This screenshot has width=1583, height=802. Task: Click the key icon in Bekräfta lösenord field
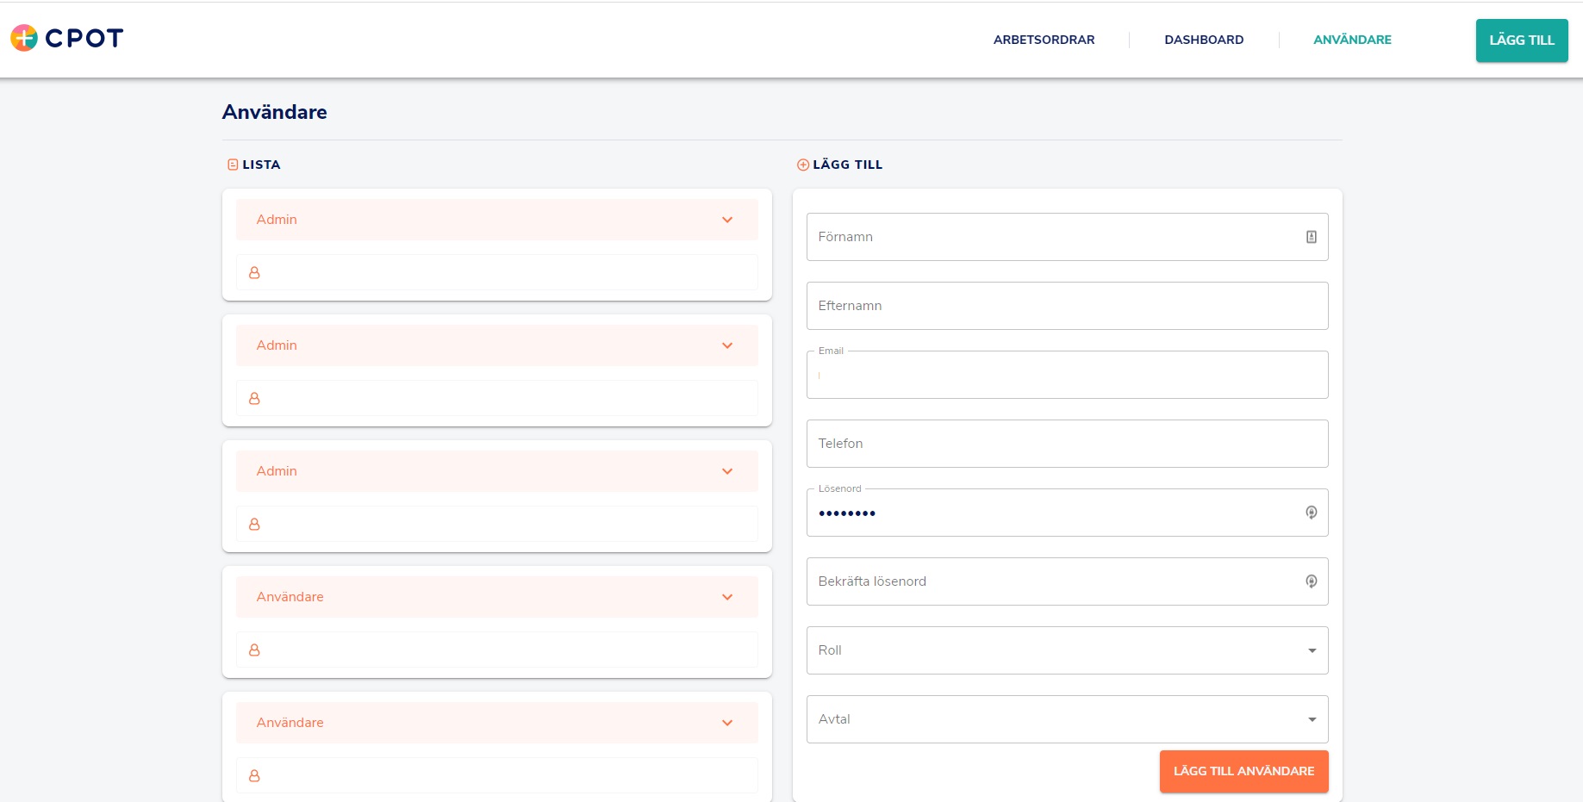1311,581
